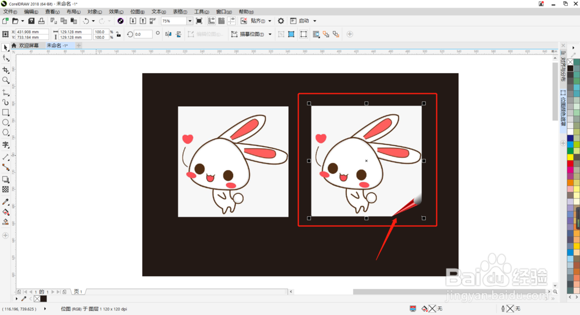Expand the status bar coordinates arrow

coord(45,309)
